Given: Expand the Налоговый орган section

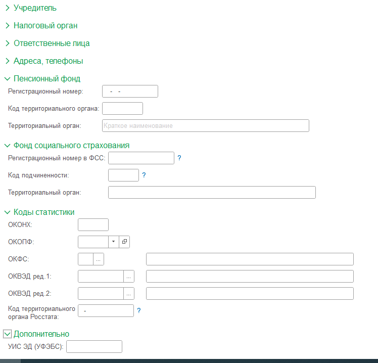Looking at the screenshot, I should (8, 26).
